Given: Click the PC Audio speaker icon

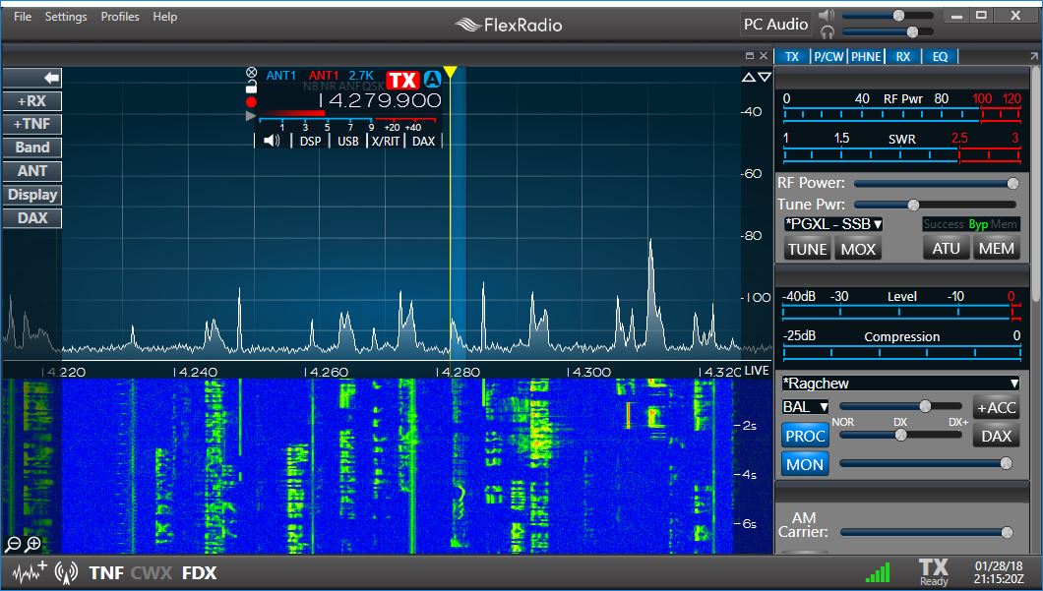Looking at the screenshot, I should 826,13.
